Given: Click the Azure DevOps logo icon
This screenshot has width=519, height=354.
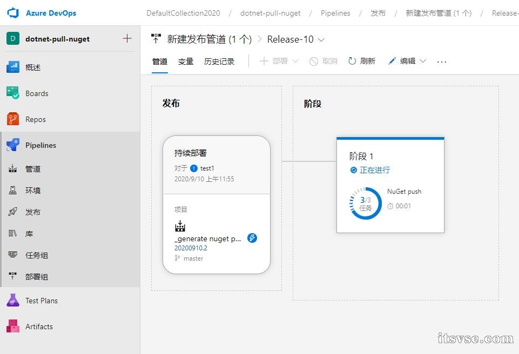Looking at the screenshot, I should click(x=13, y=13).
